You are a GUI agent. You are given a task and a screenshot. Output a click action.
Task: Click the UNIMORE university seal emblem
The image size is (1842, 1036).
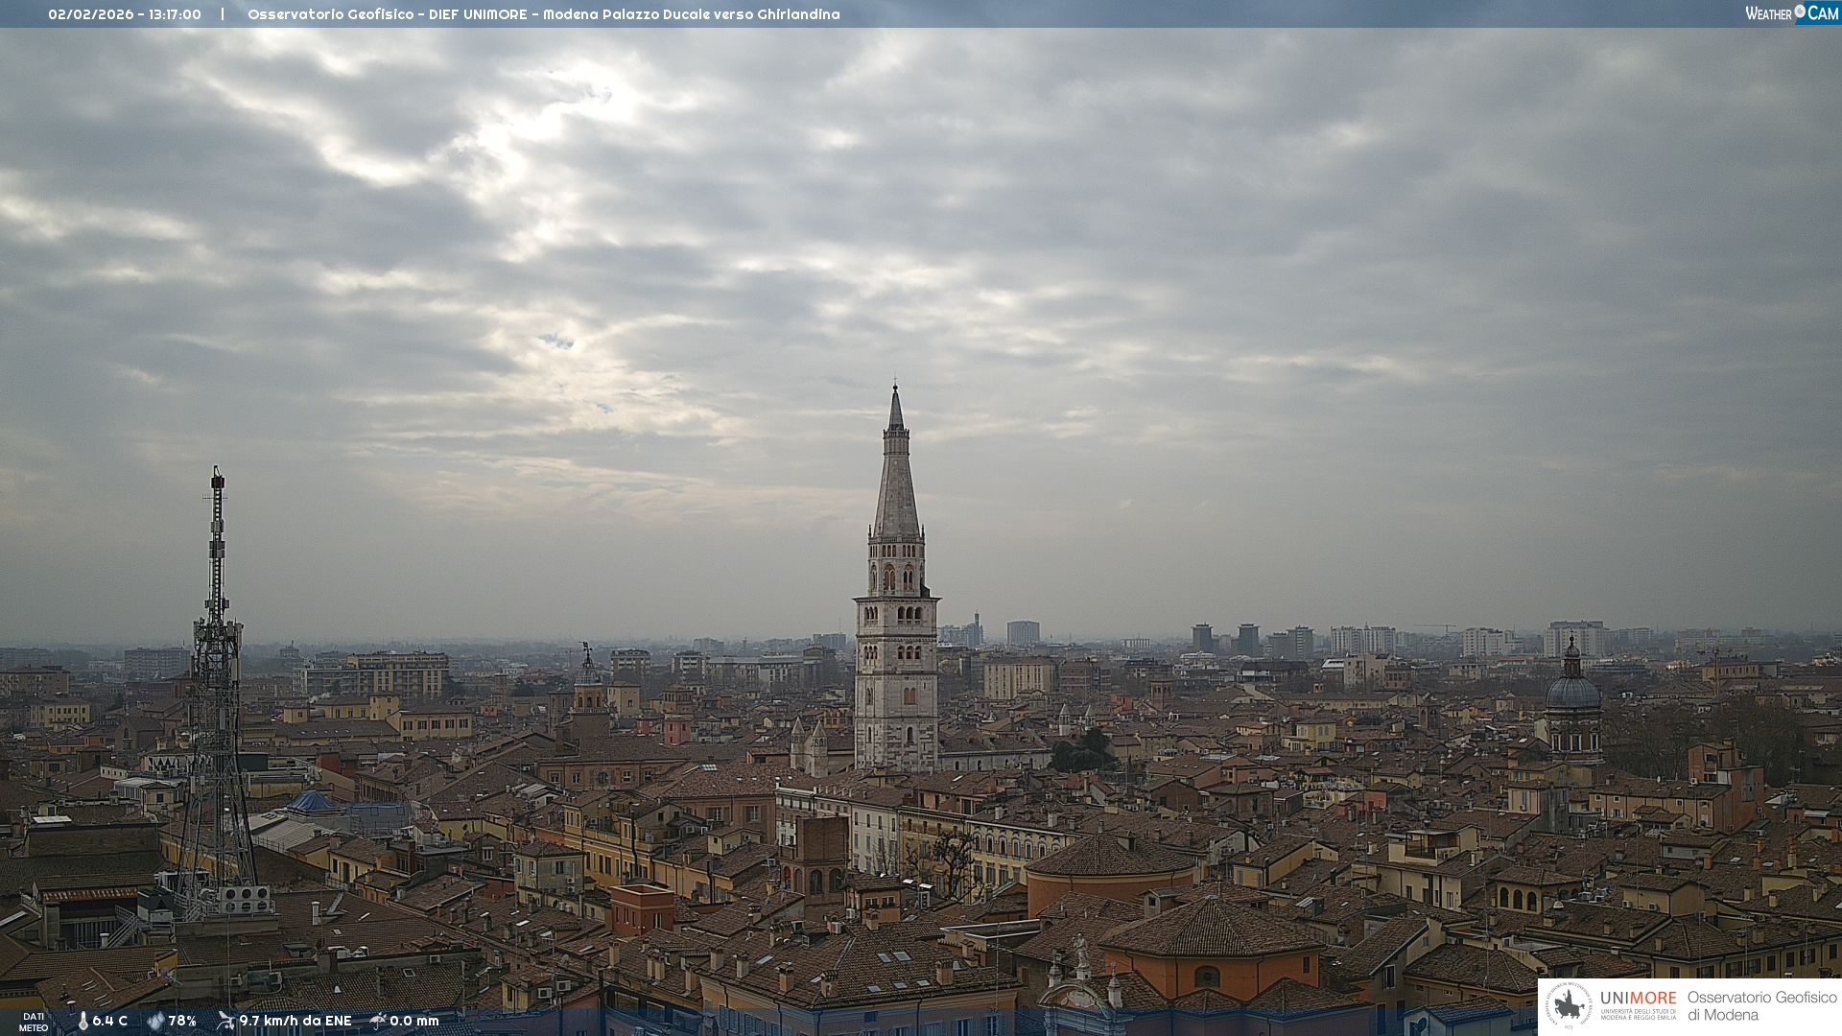1569,1005
